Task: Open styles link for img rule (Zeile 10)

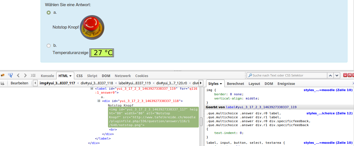Action: [328, 90]
